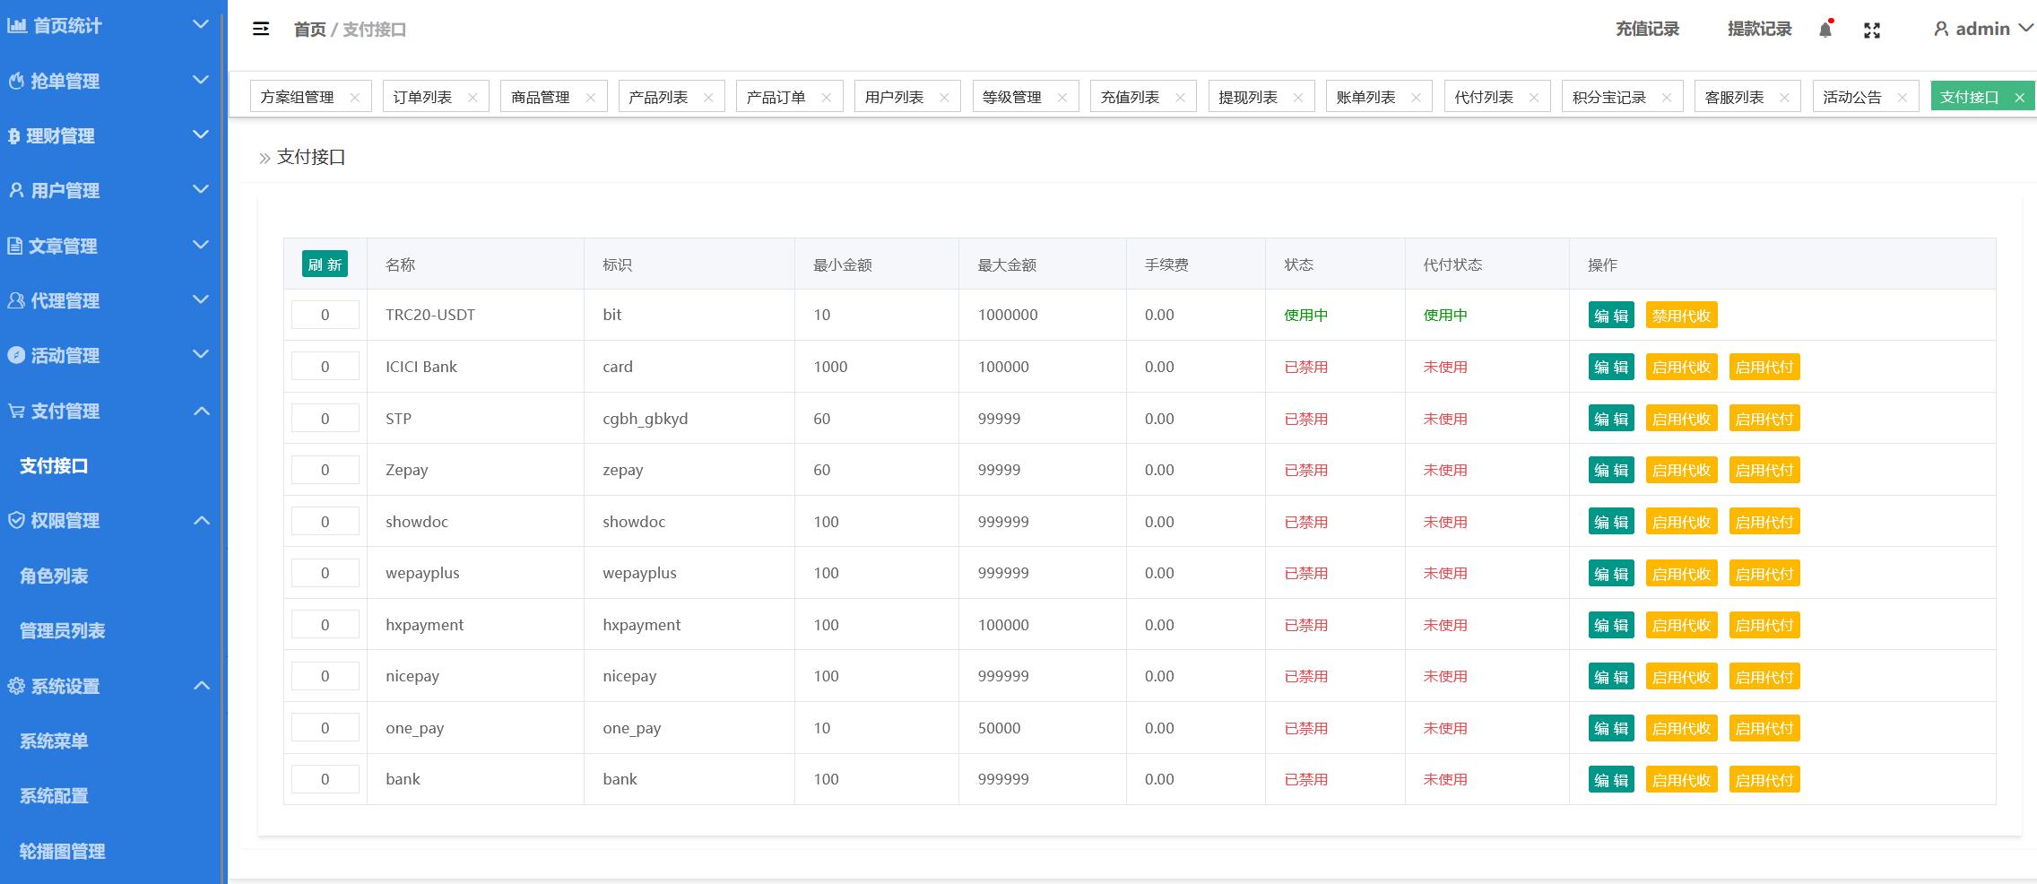Click the admin user avatar icon
Image resolution: width=2037 pixels, height=884 pixels.
coord(1941,29)
